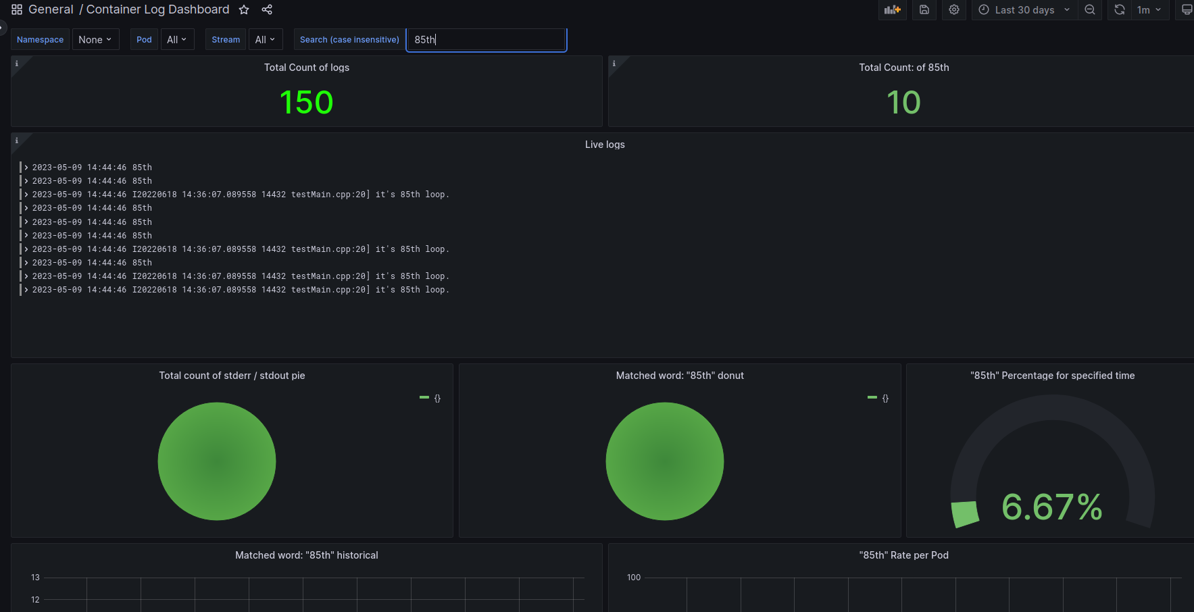
Task: Open the Pod All dropdown
Action: coord(177,40)
